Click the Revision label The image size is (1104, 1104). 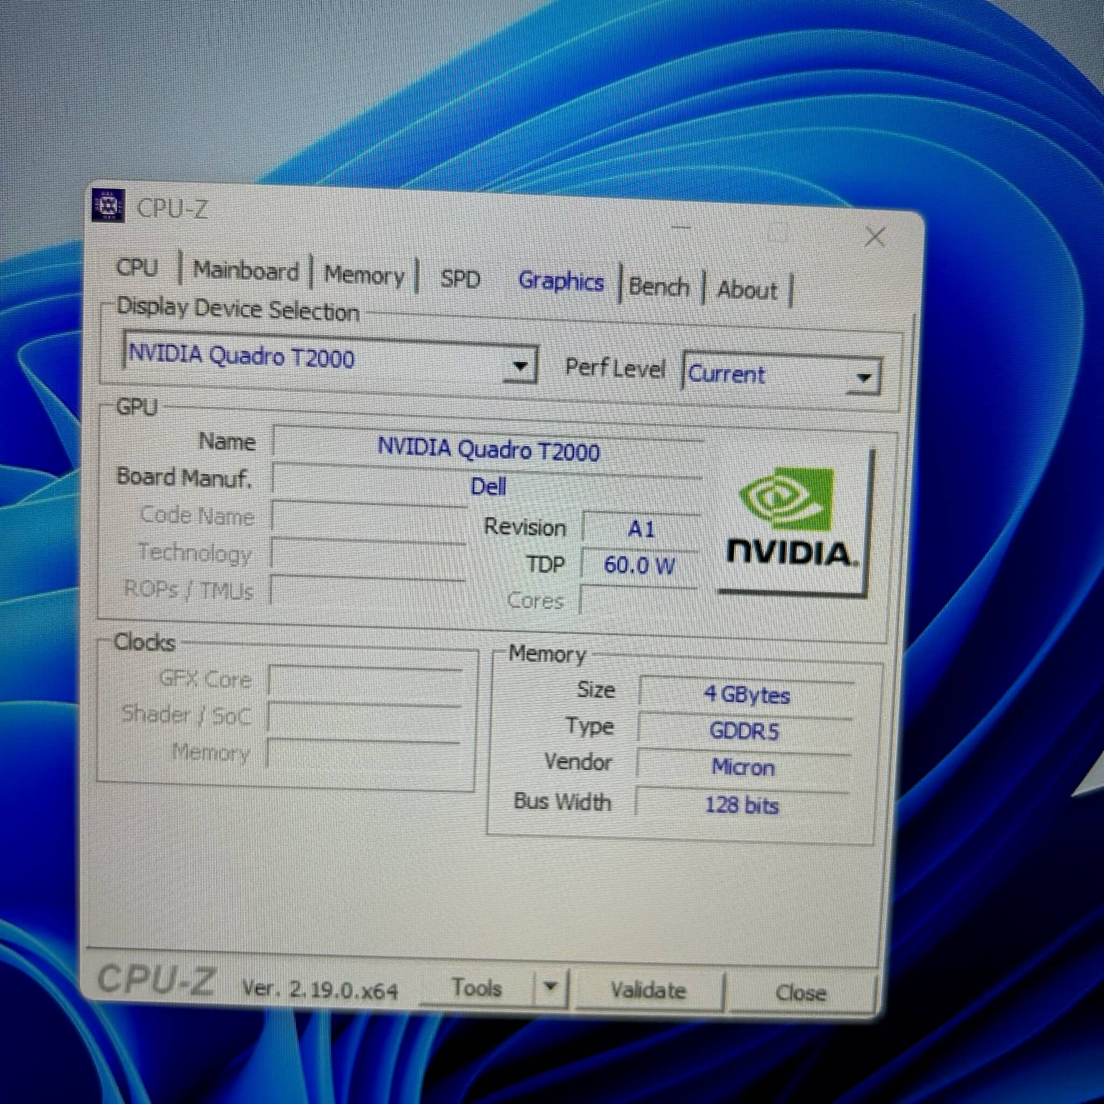click(x=525, y=527)
